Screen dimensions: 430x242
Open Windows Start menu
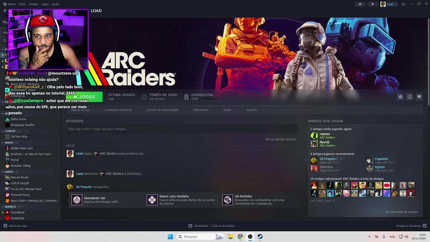[170, 237]
